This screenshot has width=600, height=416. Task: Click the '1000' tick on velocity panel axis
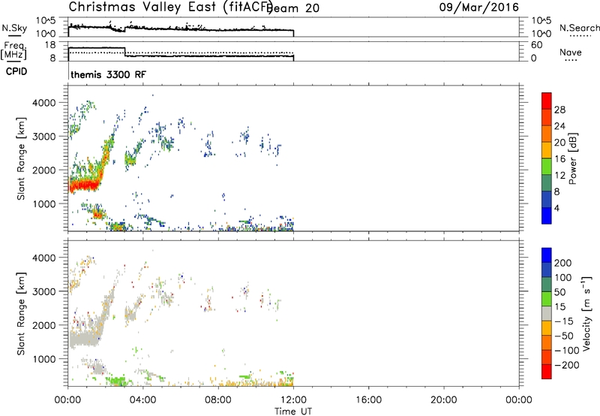pyautogui.click(x=44, y=359)
